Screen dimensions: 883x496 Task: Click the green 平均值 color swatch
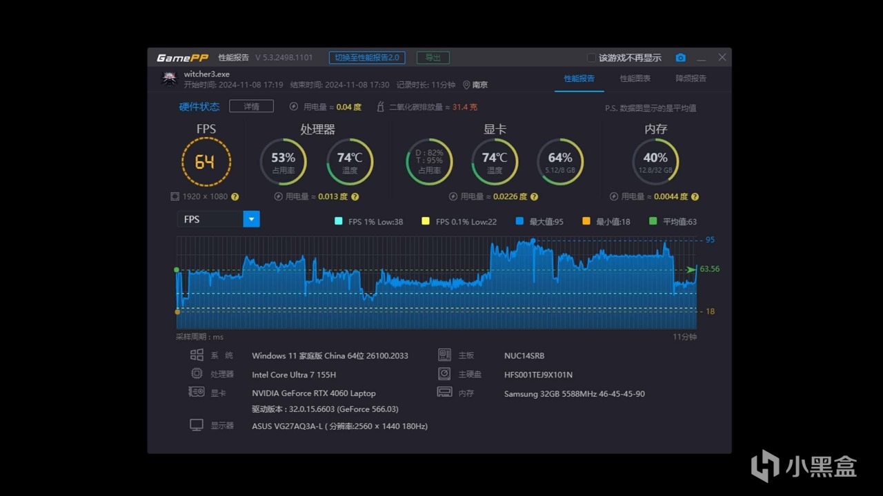tap(653, 221)
